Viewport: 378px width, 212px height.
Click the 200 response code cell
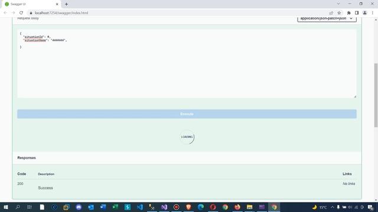pos(20,184)
